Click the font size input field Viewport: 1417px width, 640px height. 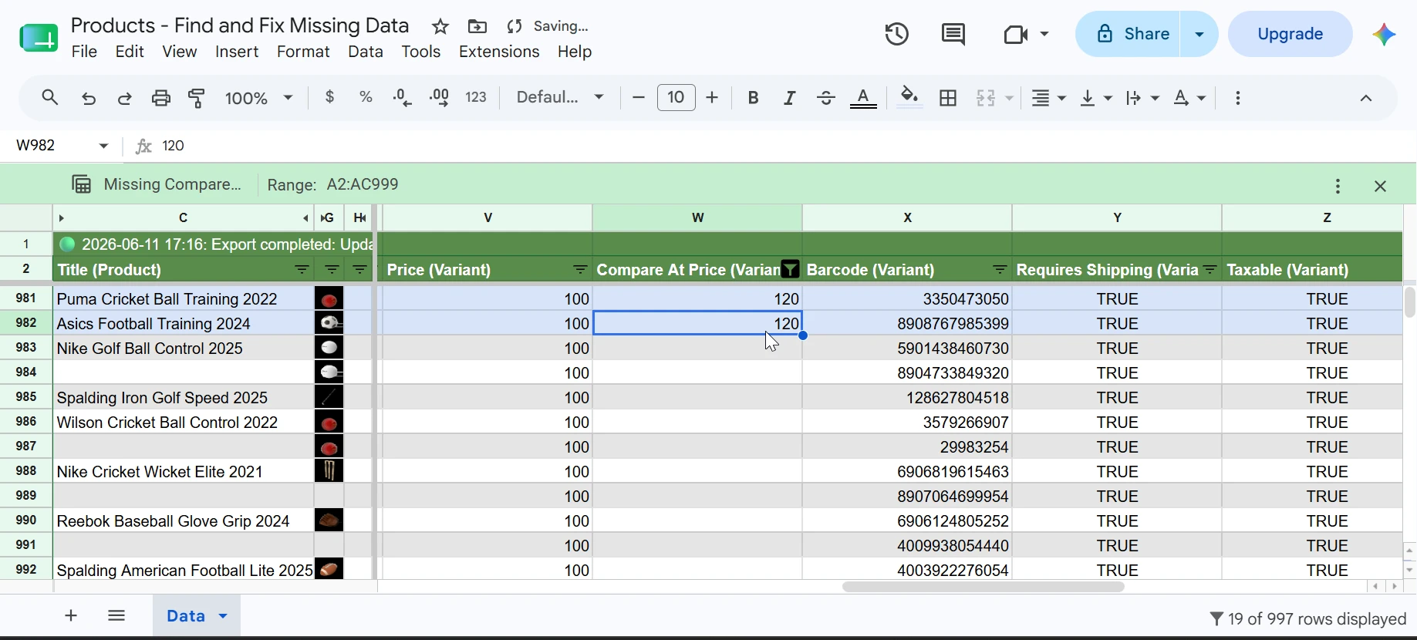click(x=676, y=98)
